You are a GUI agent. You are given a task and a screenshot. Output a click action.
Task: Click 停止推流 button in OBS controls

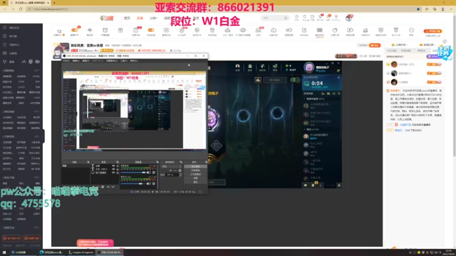click(x=196, y=166)
